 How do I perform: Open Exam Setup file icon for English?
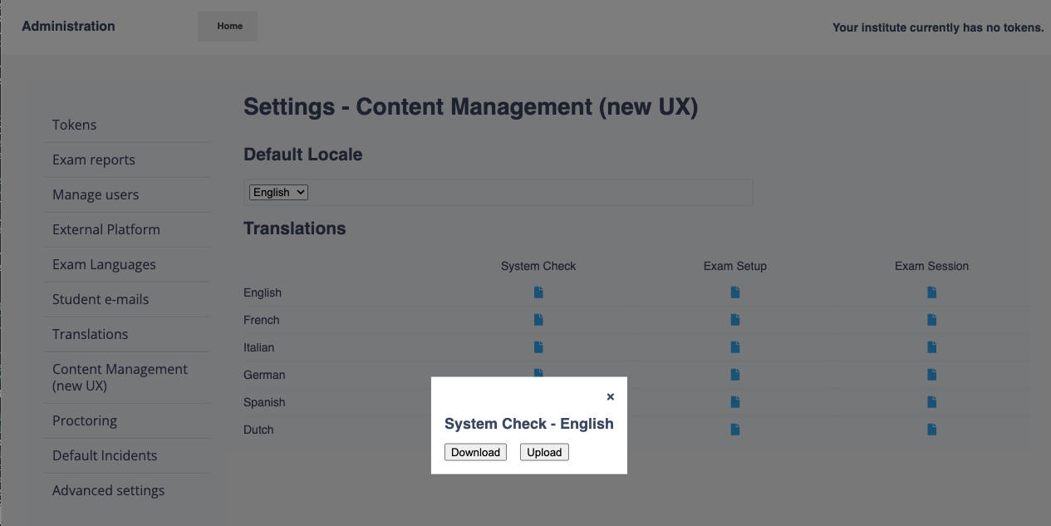click(735, 292)
